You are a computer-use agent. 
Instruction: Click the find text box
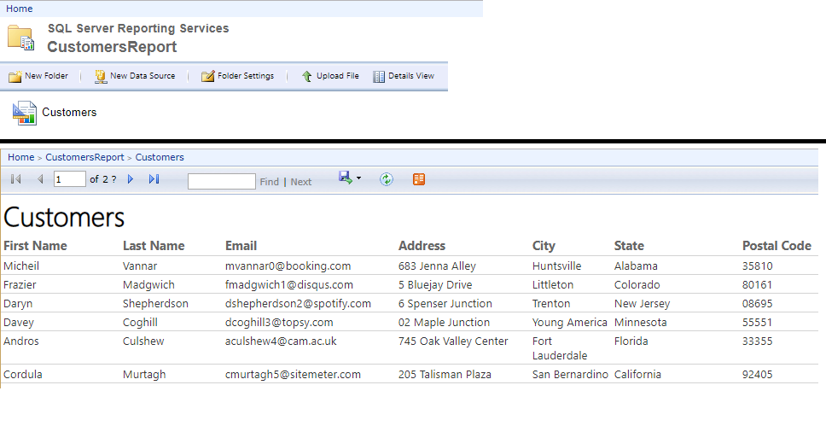click(x=222, y=181)
